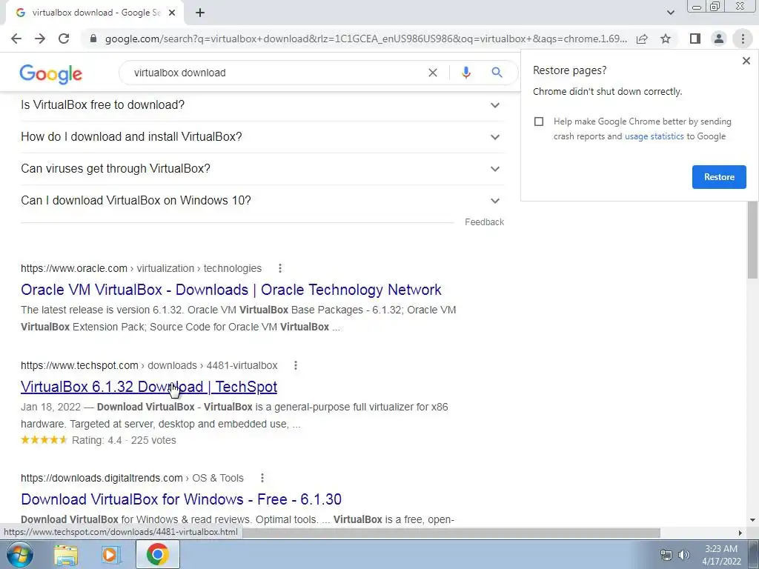759x569 pixels.
Task: Open the usage statistics link
Action: pos(654,136)
